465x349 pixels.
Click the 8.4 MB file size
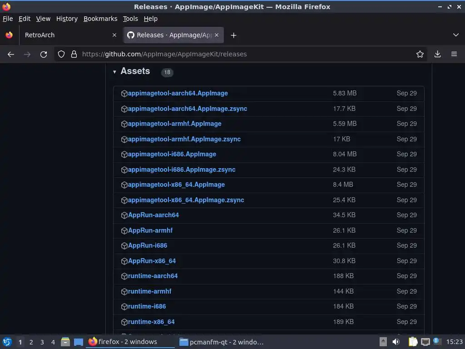point(343,184)
